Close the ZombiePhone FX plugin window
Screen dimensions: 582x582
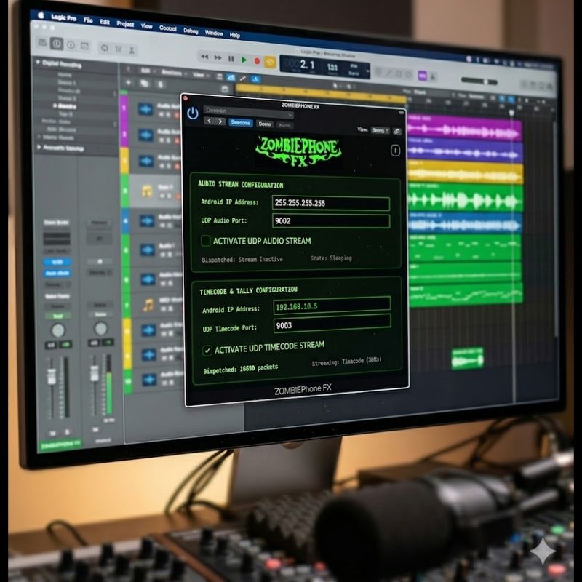point(186,98)
